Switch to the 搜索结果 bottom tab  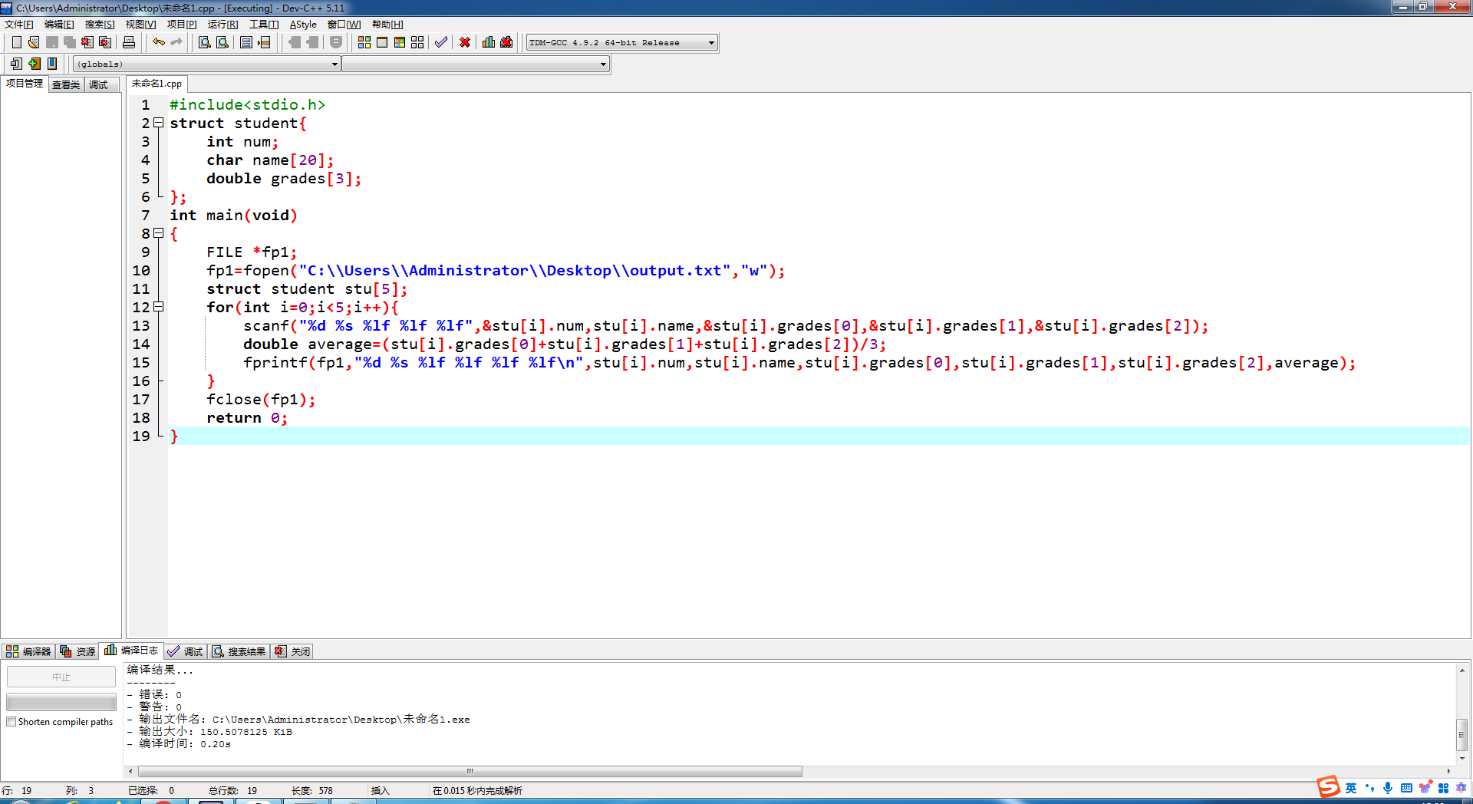click(239, 651)
